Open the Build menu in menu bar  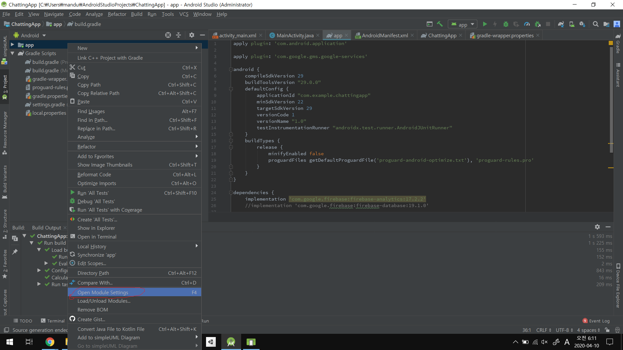pyautogui.click(x=137, y=14)
